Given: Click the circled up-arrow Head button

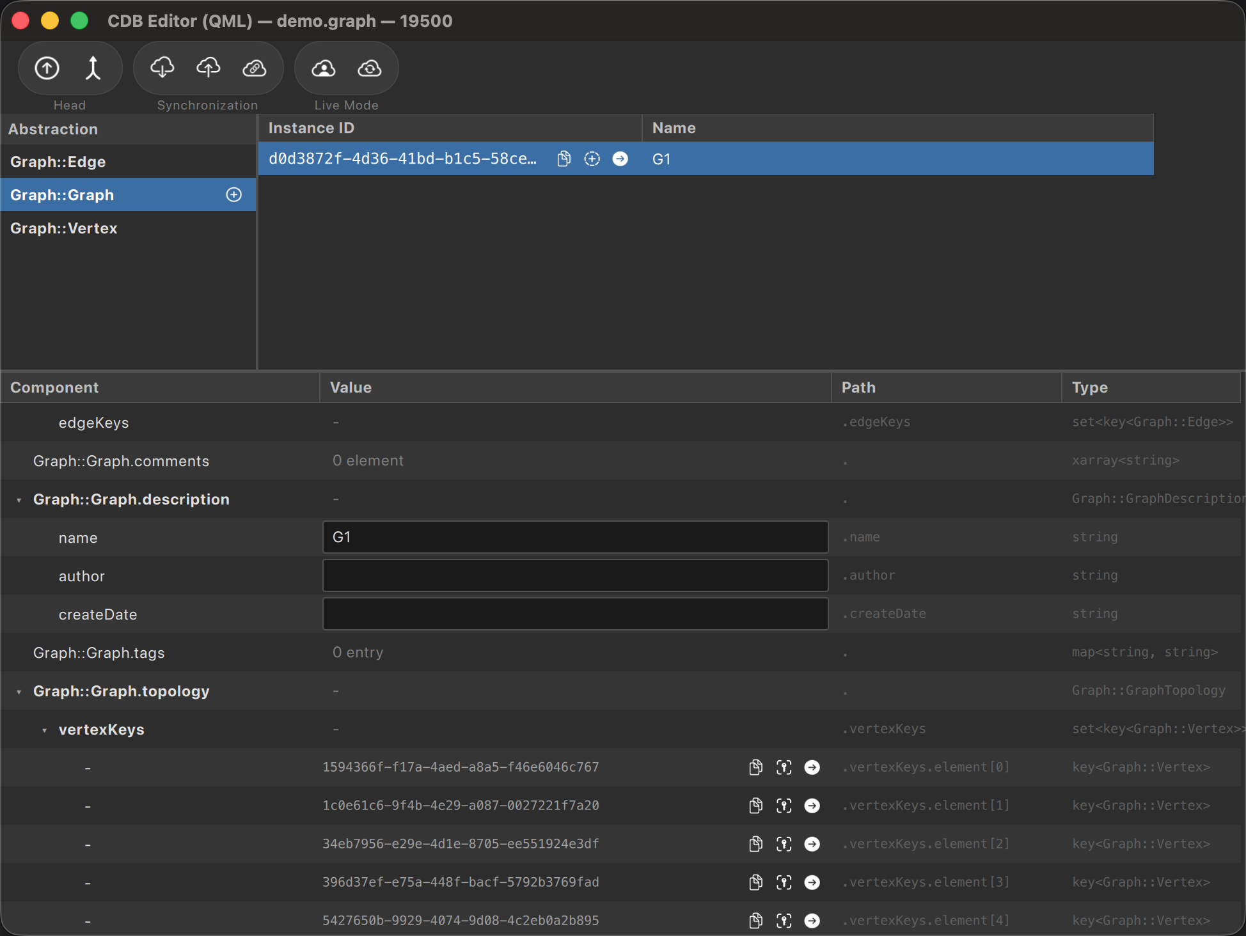Looking at the screenshot, I should pos(47,68).
